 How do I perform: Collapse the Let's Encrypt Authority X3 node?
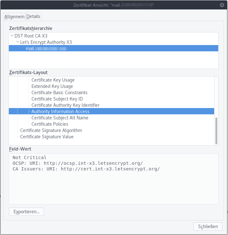click(17, 42)
